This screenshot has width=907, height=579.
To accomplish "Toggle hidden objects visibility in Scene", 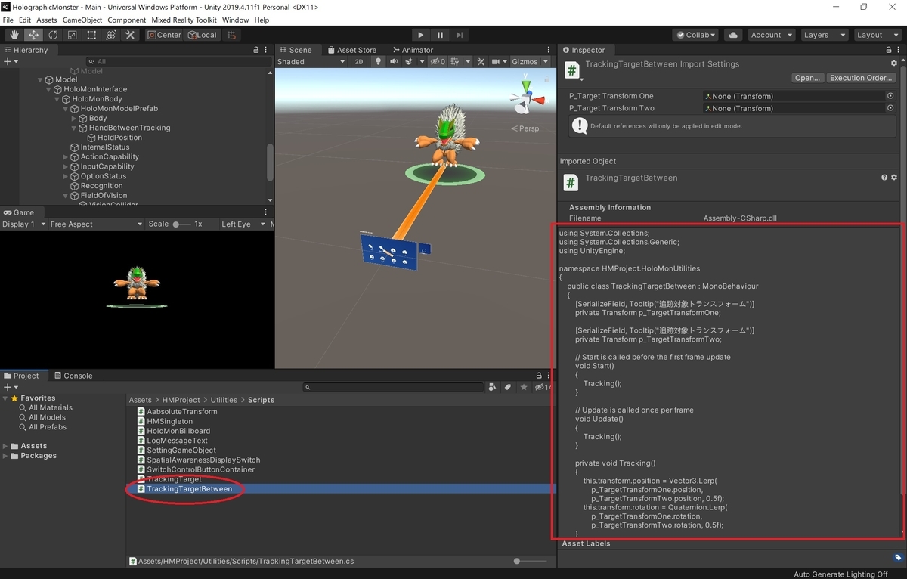I will [439, 62].
